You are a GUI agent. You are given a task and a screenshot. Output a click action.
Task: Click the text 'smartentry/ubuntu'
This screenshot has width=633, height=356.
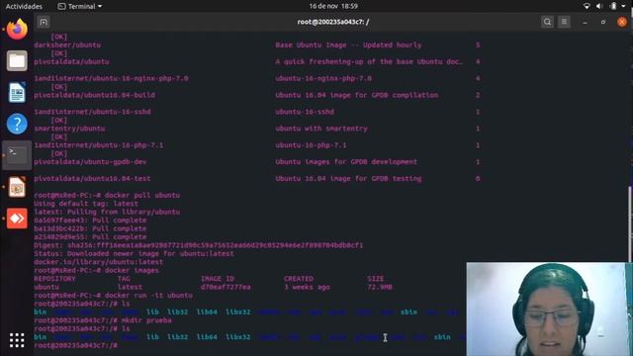[x=69, y=129]
